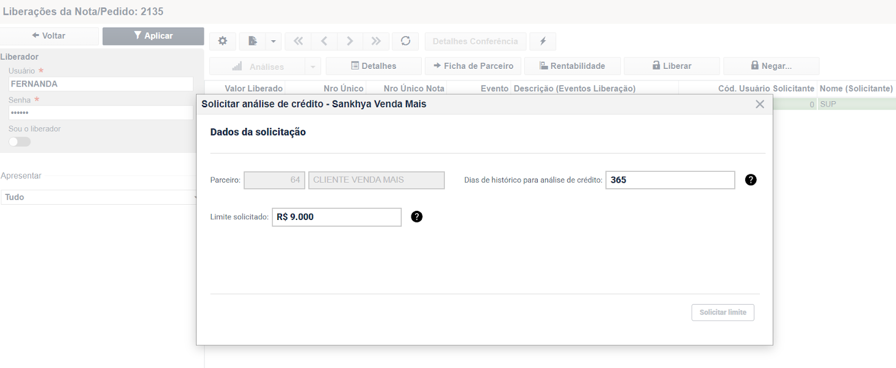Open Ficha de Parceiro
This screenshot has height=368, width=896.
[473, 66]
